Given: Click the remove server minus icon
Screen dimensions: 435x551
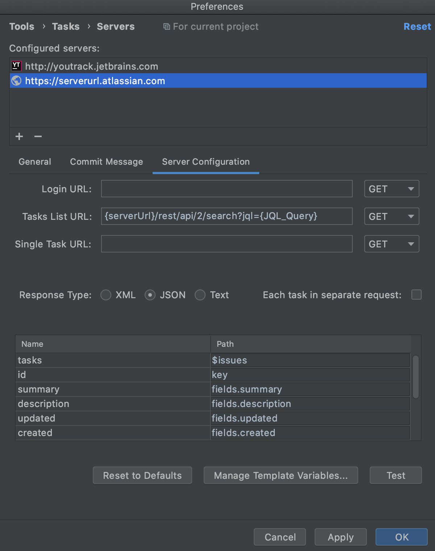Looking at the screenshot, I should [38, 136].
